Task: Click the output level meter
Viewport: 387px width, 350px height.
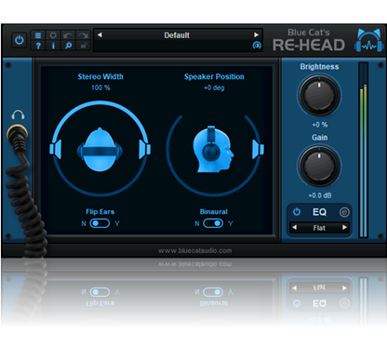Action: pos(363,150)
